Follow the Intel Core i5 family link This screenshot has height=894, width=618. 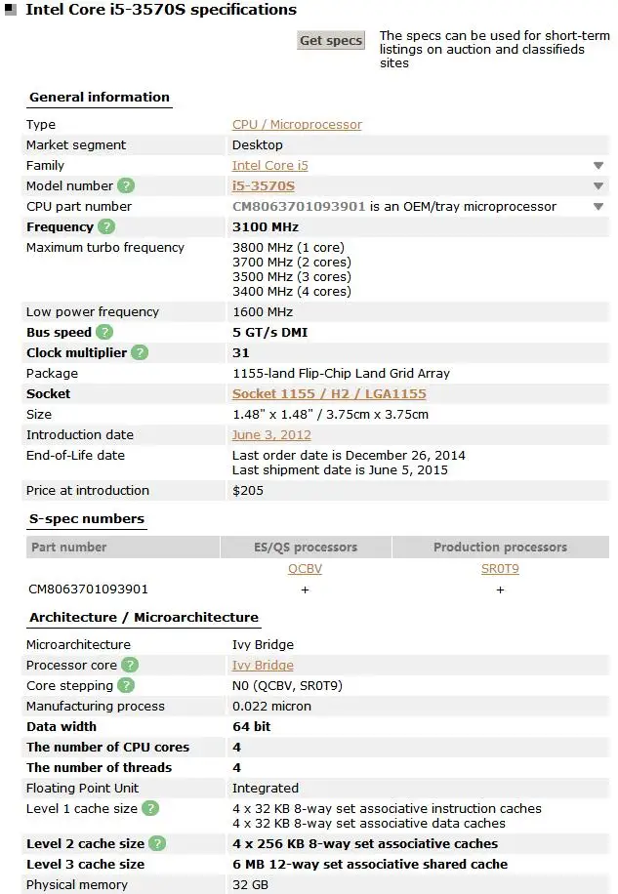click(x=270, y=166)
